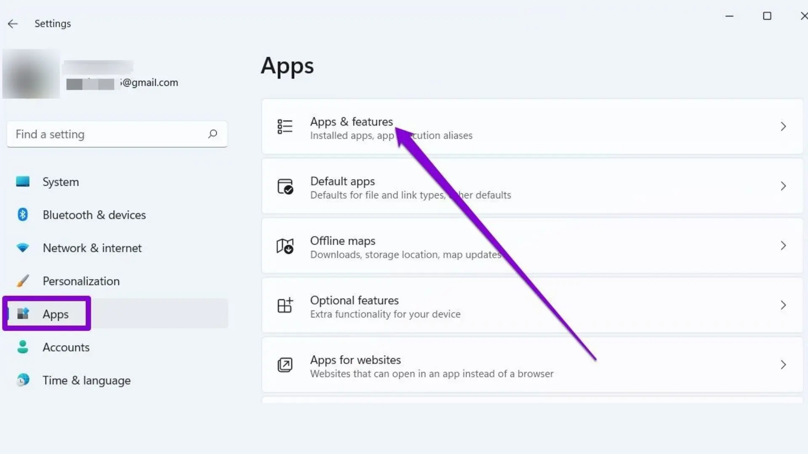Click the Network wifi icon in sidebar

[23, 248]
